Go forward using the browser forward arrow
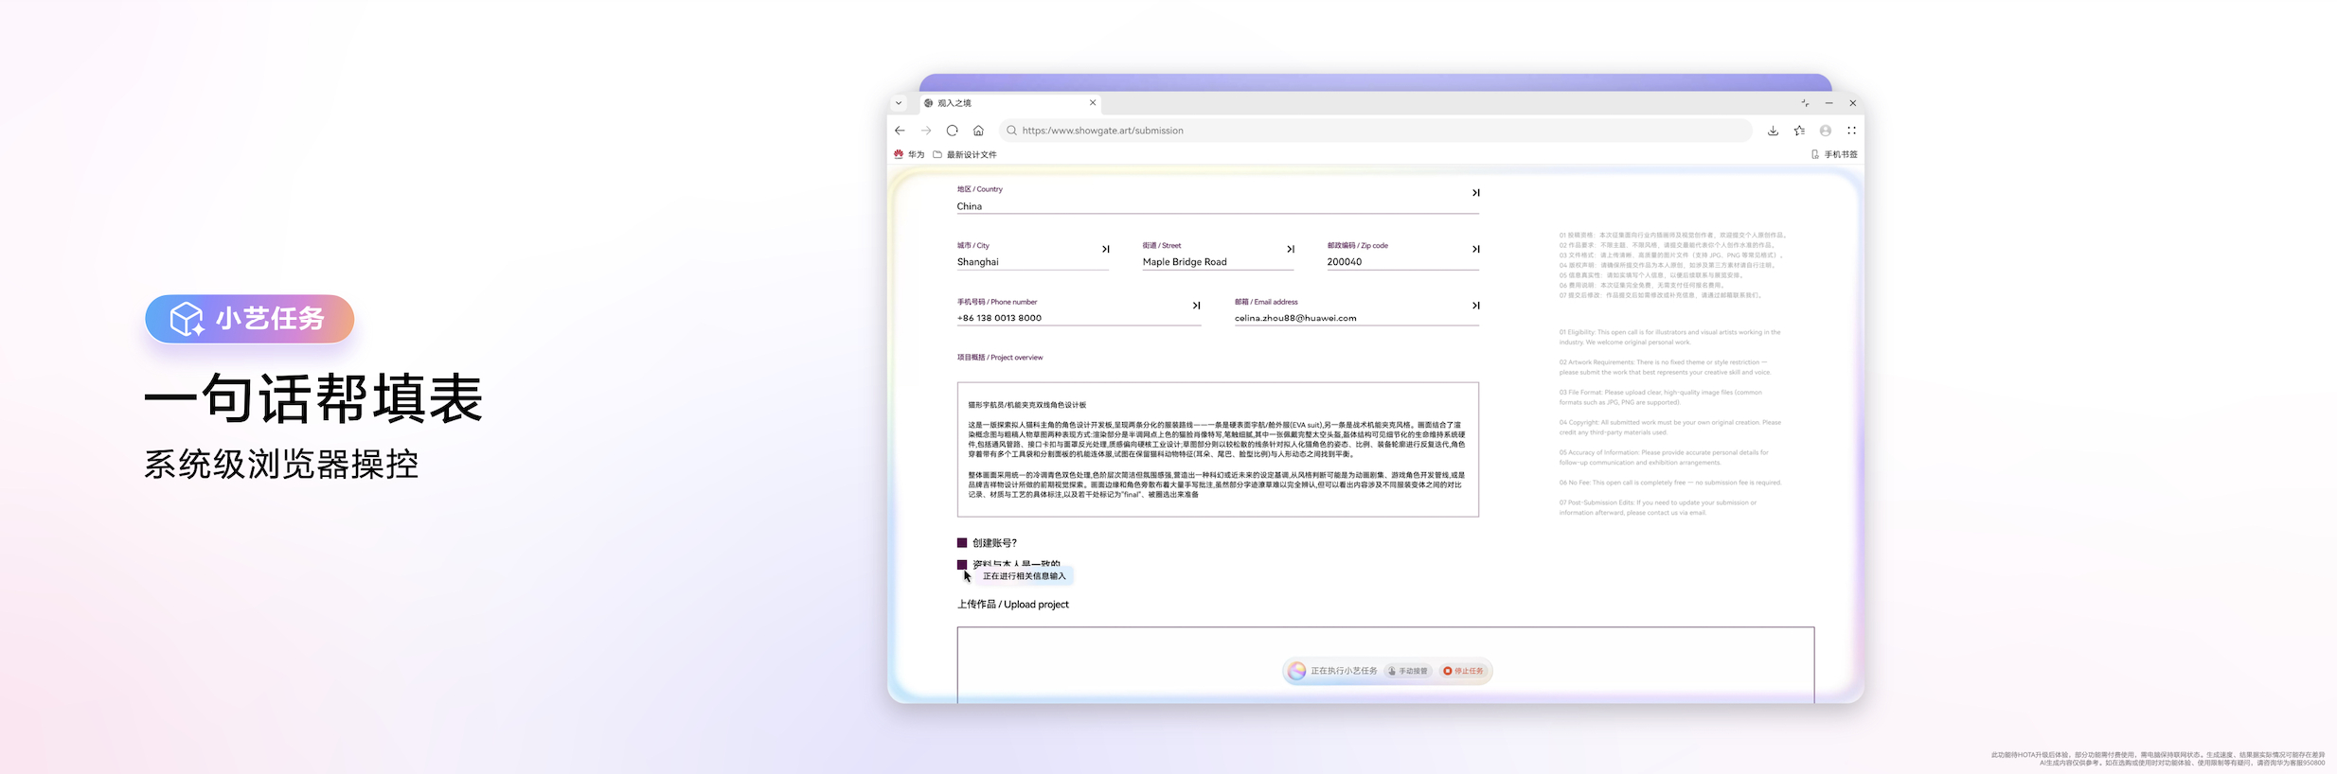The width and height of the screenshot is (2337, 774). (x=926, y=131)
